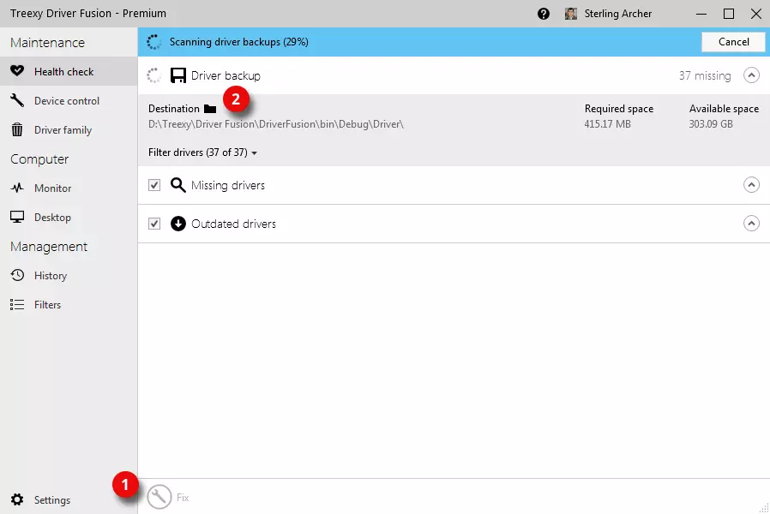Open Settings at sidebar bottom
This screenshot has width=770, height=514.
69,499
